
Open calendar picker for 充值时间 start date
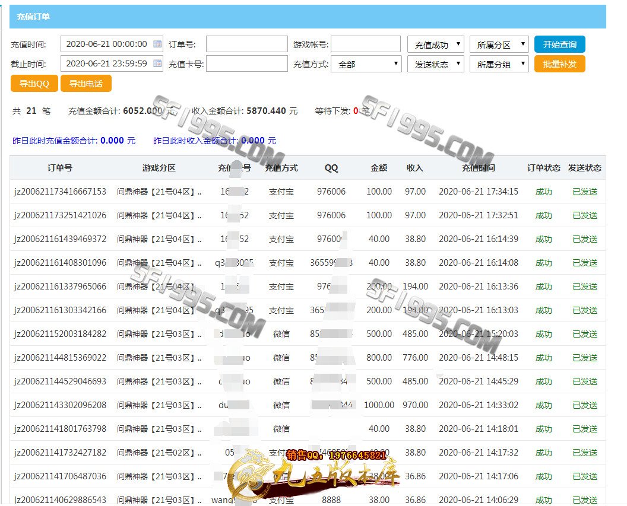point(157,44)
